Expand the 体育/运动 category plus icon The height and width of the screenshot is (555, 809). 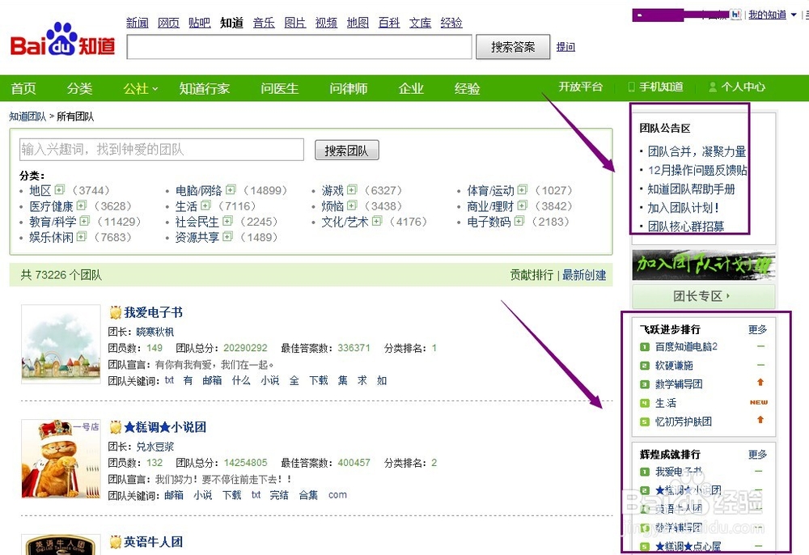(522, 190)
